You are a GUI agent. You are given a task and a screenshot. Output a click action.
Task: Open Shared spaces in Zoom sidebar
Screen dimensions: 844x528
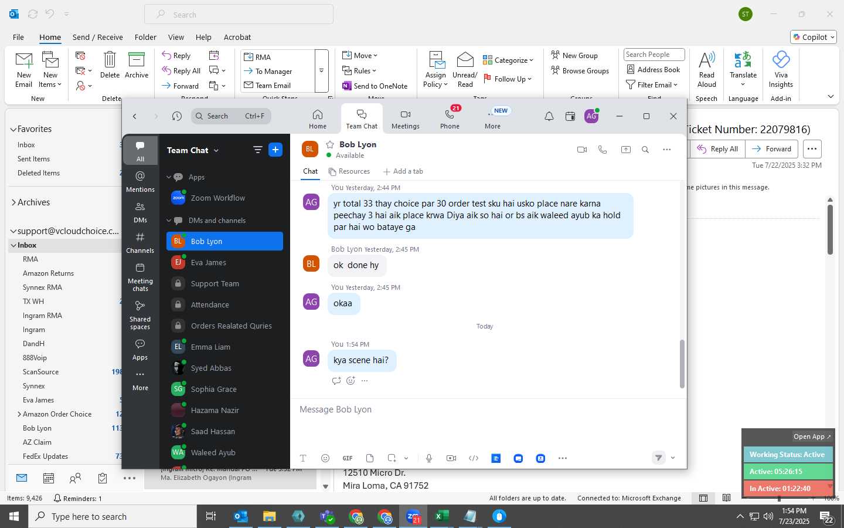click(140, 314)
